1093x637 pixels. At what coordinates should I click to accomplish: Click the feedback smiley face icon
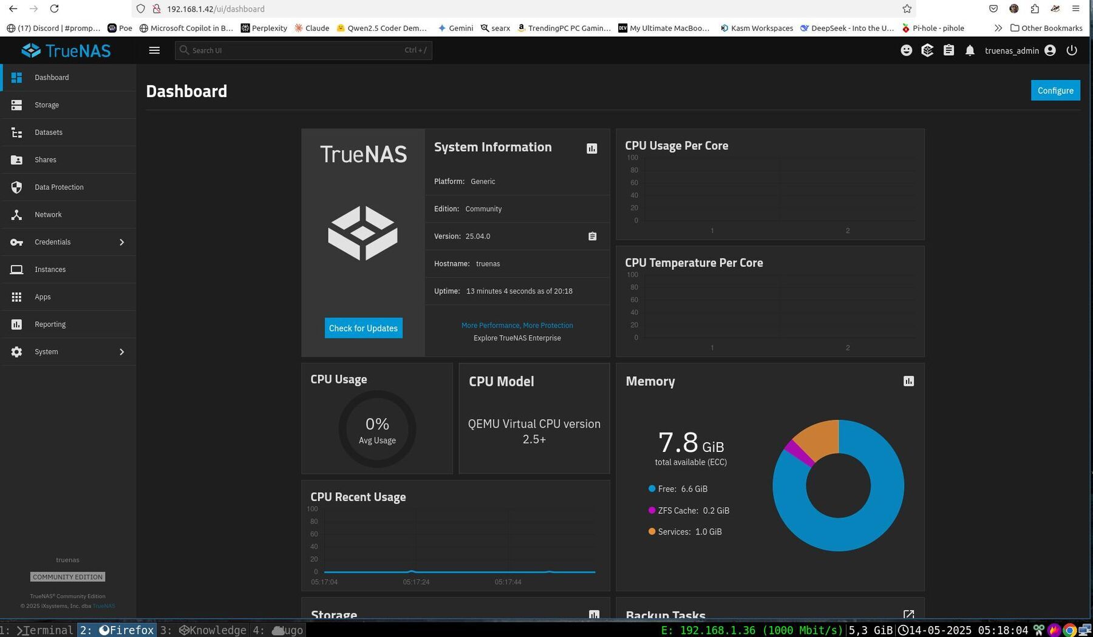coord(906,50)
